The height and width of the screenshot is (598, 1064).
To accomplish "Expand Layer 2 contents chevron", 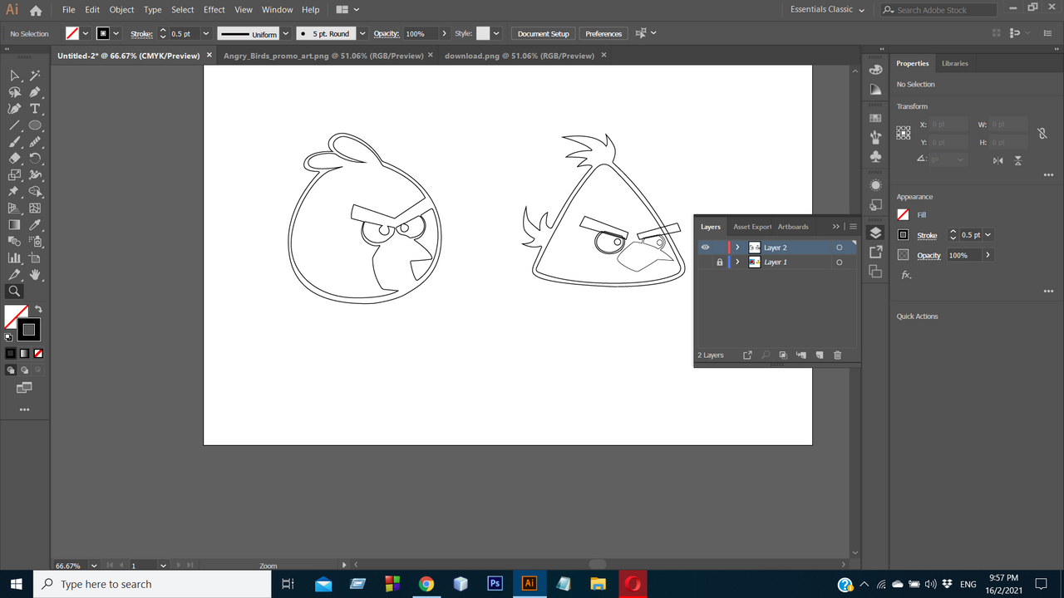I will click(x=737, y=248).
